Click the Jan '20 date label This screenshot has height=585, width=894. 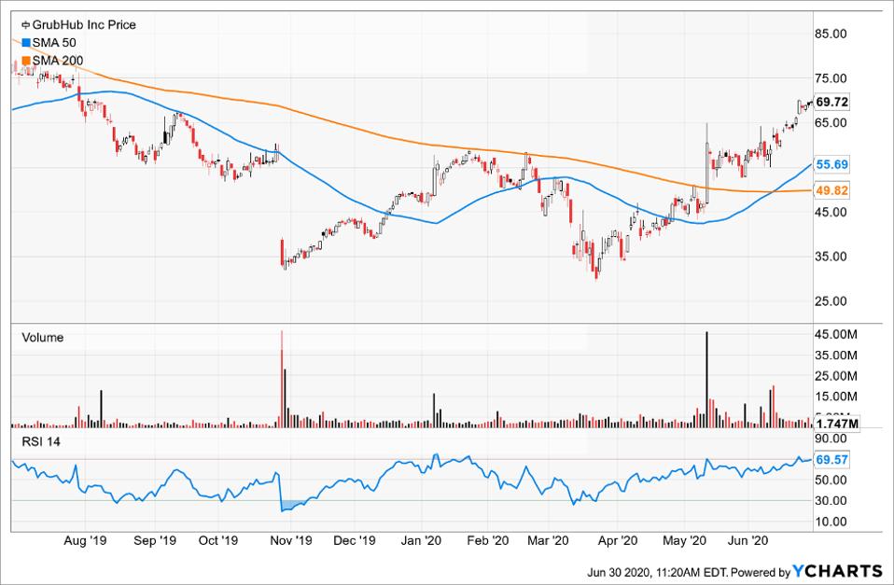click(421, 541)
